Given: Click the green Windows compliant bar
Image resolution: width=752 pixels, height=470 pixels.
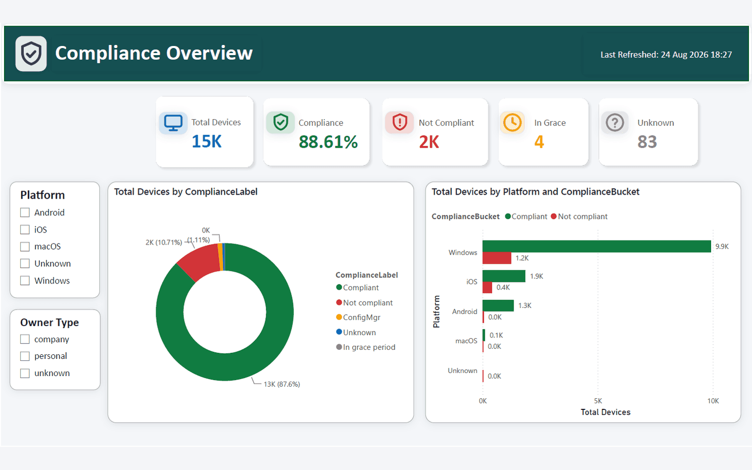Looking at the screenshot, I should [597, 246].
